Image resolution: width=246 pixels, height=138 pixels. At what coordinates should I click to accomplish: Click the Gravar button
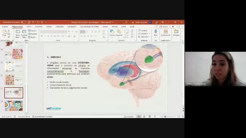164,26
